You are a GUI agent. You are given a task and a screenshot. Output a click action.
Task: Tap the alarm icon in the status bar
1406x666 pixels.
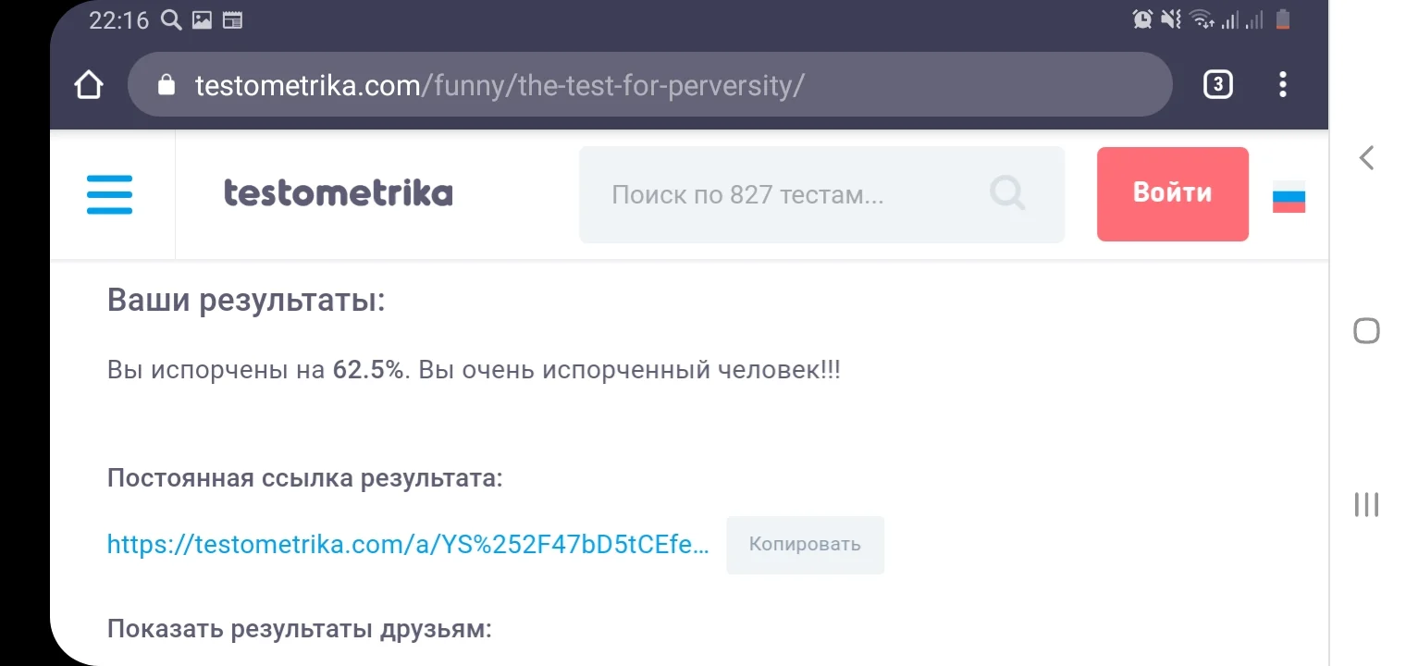[x=1141, y=18]
